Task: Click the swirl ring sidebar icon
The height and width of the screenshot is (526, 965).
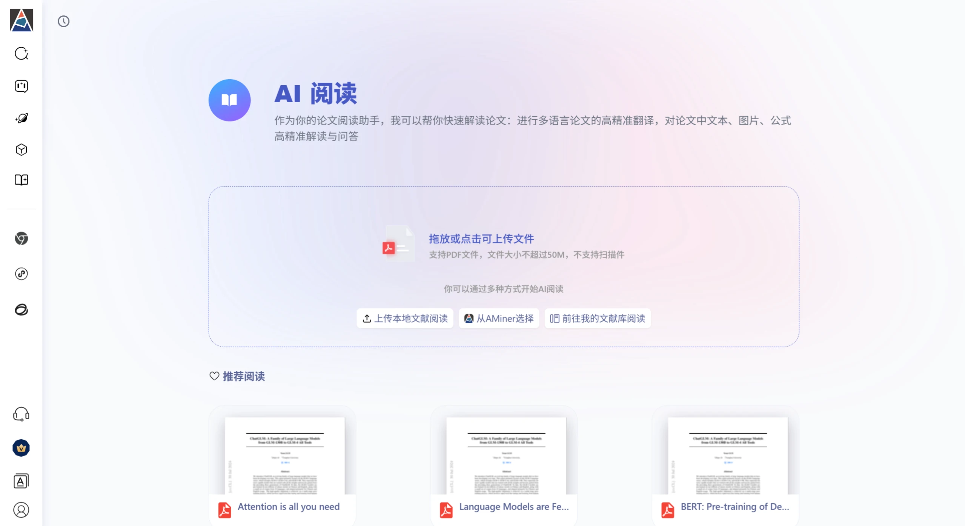Action: [22, 310]
